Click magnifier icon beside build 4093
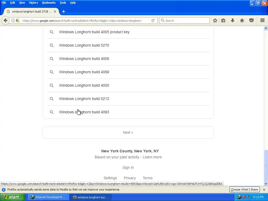 click(x=52, y=112)
